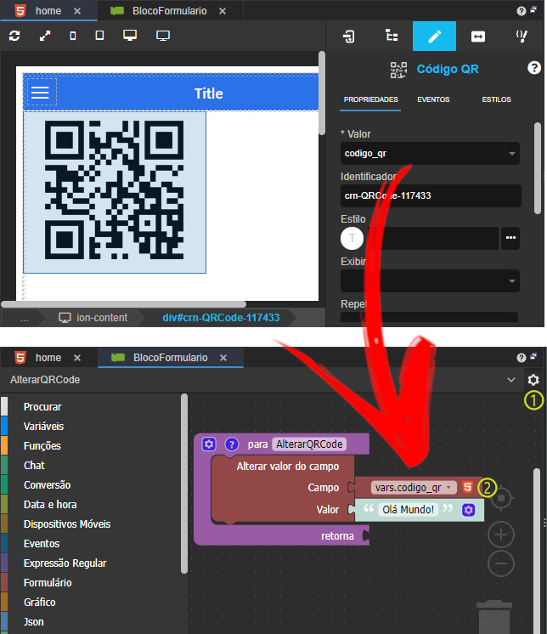This screenshot has height=634, width=547.
Task: Open the Procurar category
Action: (42, 407)
